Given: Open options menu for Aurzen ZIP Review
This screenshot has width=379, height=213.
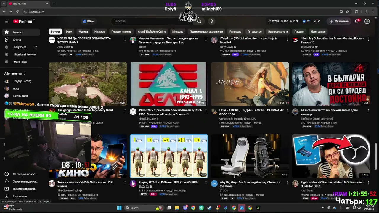Looking at the screenshot, I should click(125, 183).
